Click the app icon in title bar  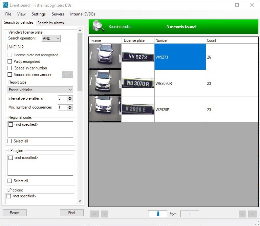click(5, 5)
